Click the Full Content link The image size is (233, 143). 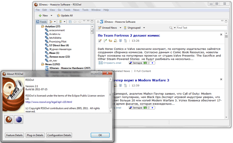(143, 71)
